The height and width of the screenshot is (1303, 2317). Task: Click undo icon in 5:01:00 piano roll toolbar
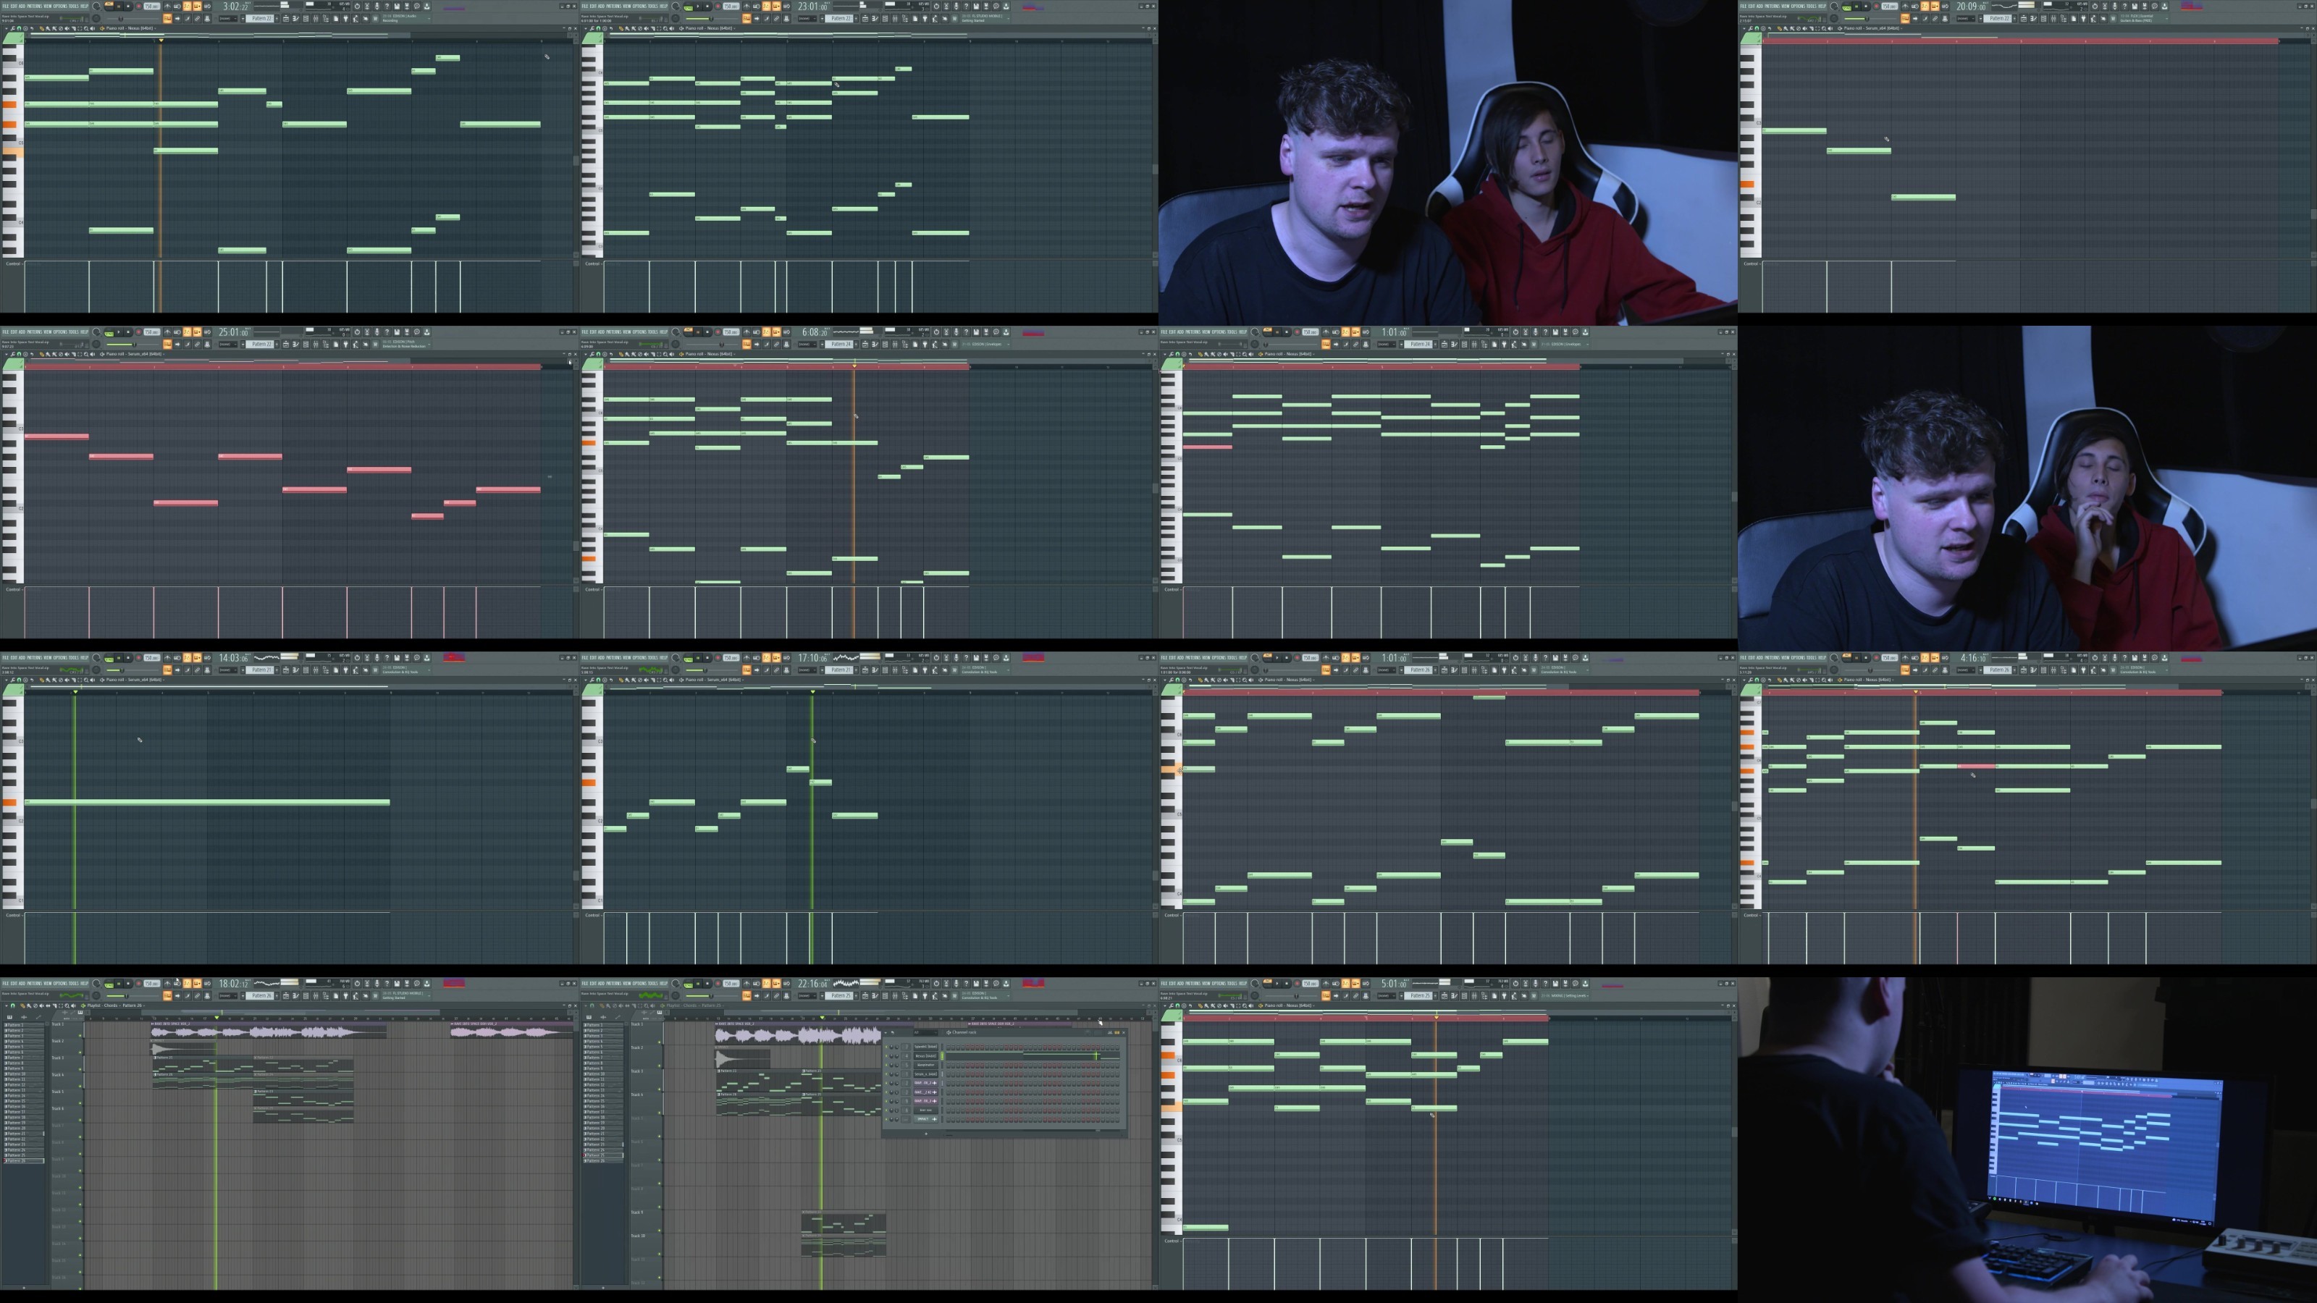coord(1190,1005)
